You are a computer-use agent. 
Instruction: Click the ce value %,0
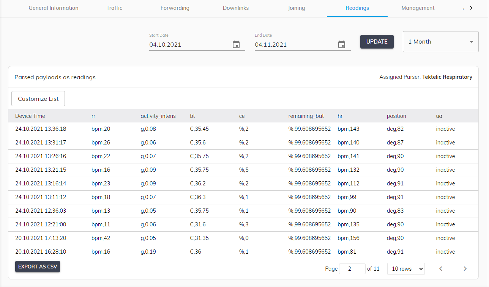tap(244, 238)
